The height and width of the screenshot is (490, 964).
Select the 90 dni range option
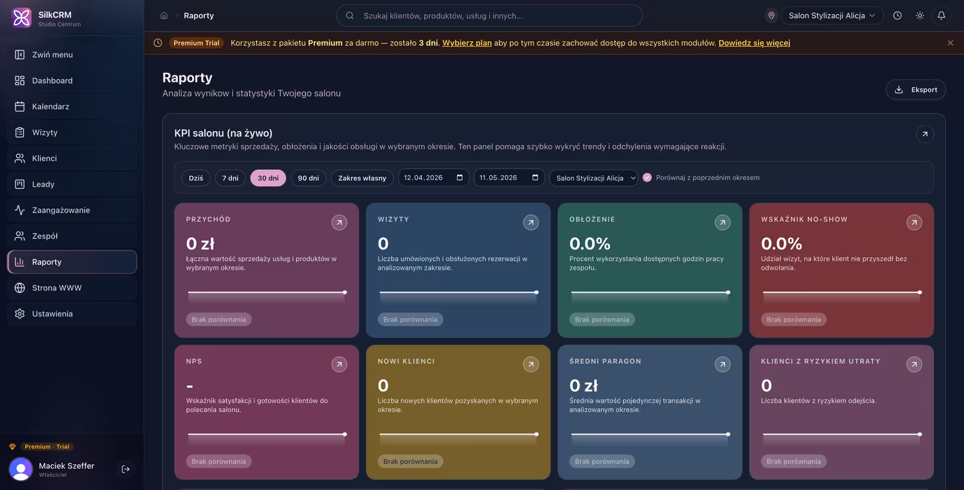[308, 178]
